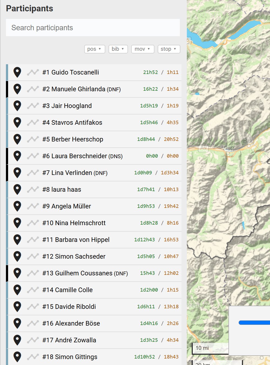Click location pin for Nina Helmschrott
This screenshot has height=365, width=270.
click(17, 223)
